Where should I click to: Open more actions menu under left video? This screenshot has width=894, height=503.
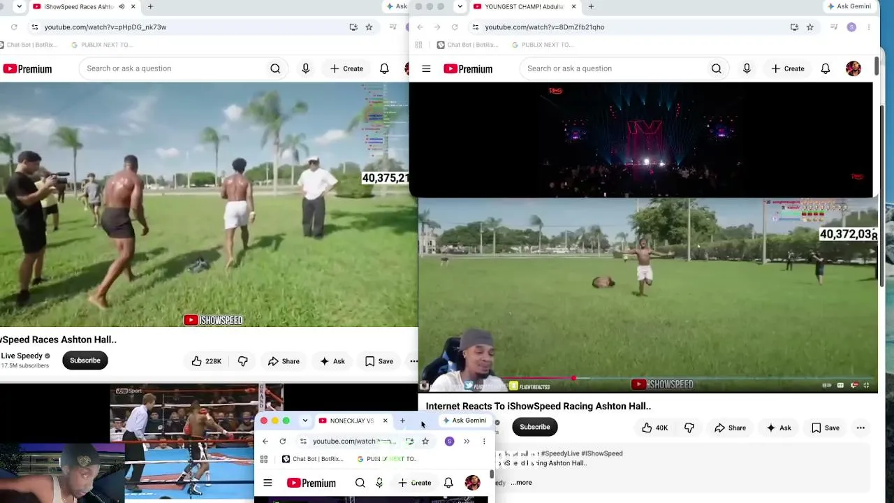point(413,361)
